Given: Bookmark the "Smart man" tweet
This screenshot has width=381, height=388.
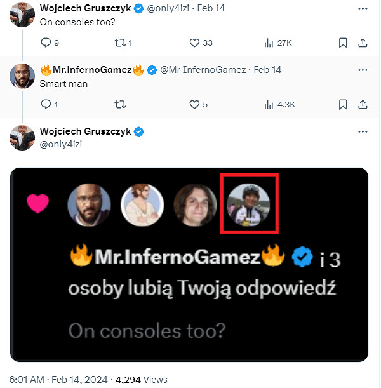Looking at the screenshot, I should pos(343,104).
